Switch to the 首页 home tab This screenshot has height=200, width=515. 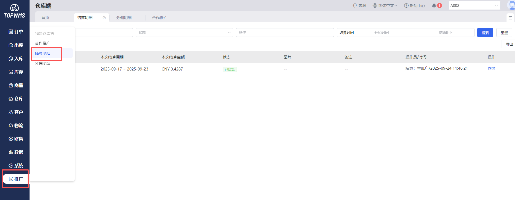[45, 18]
